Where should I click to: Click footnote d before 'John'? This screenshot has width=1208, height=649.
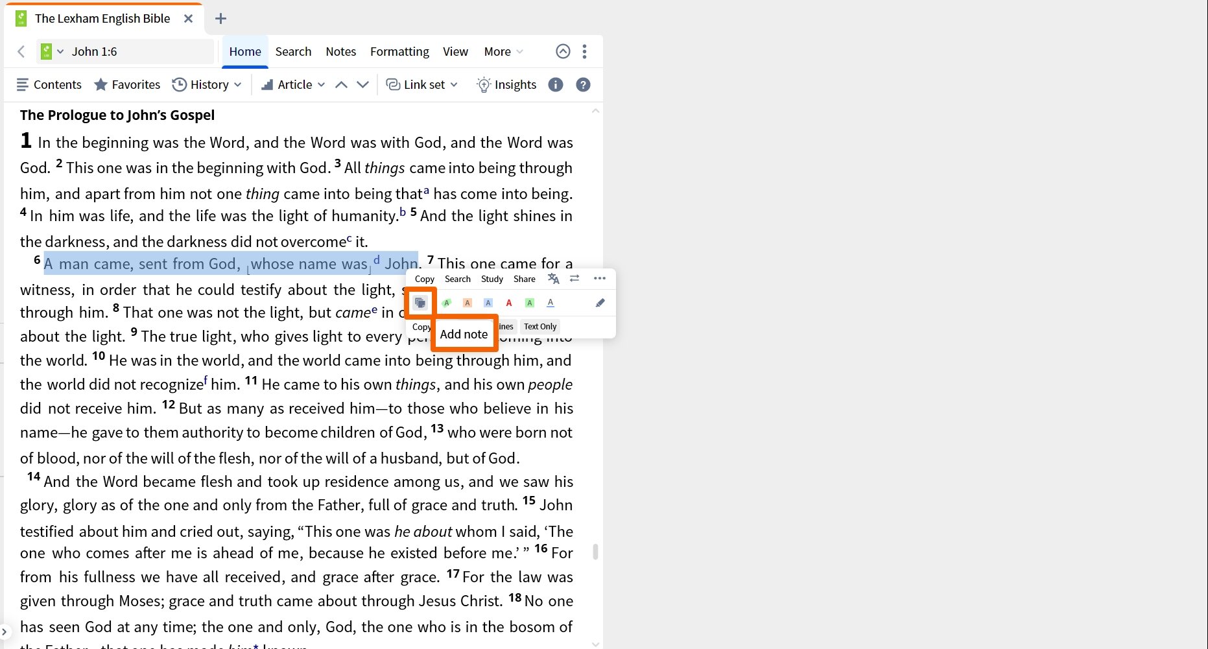point(377,260)
